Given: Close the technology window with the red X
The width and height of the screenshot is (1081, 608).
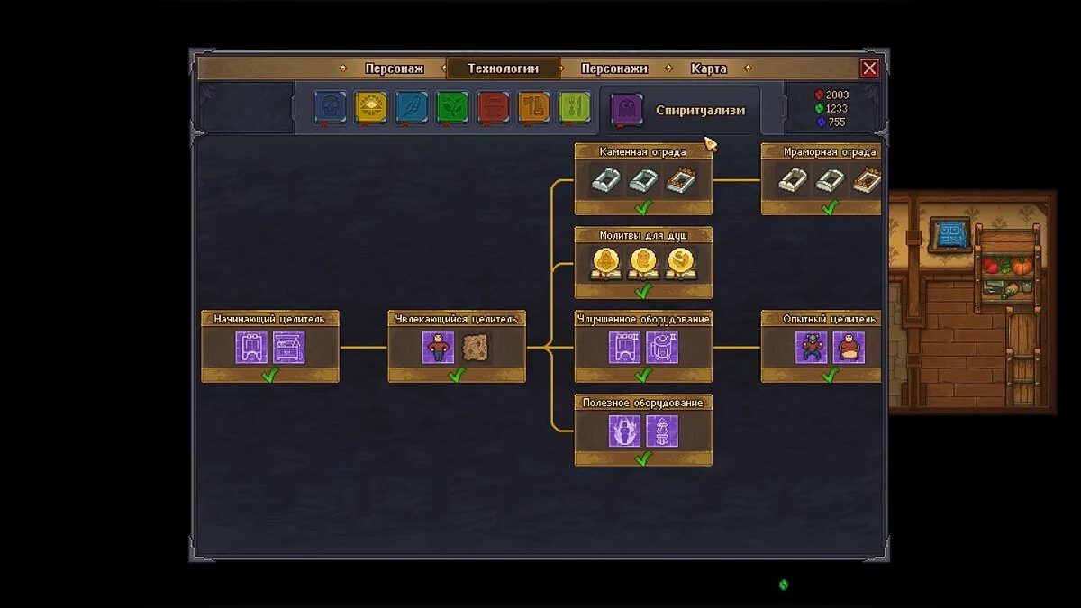Looking at the screenshot, I should pyautogui.click(x=869, y=68).
